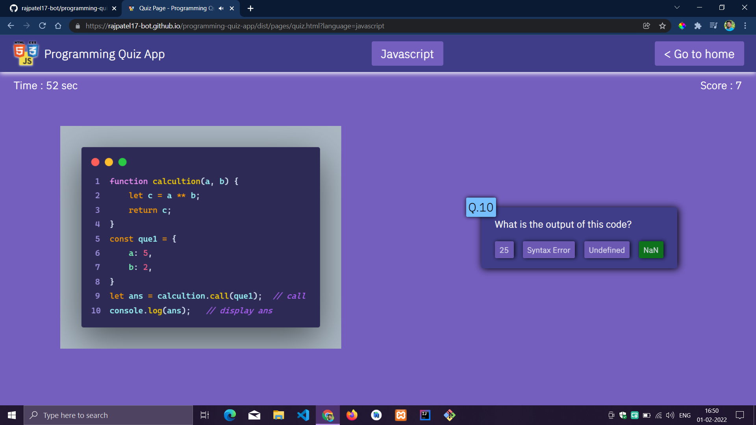Viewport: 756px width, 425px height.
Task: Click the Go to home button
Action: point(699,54)
